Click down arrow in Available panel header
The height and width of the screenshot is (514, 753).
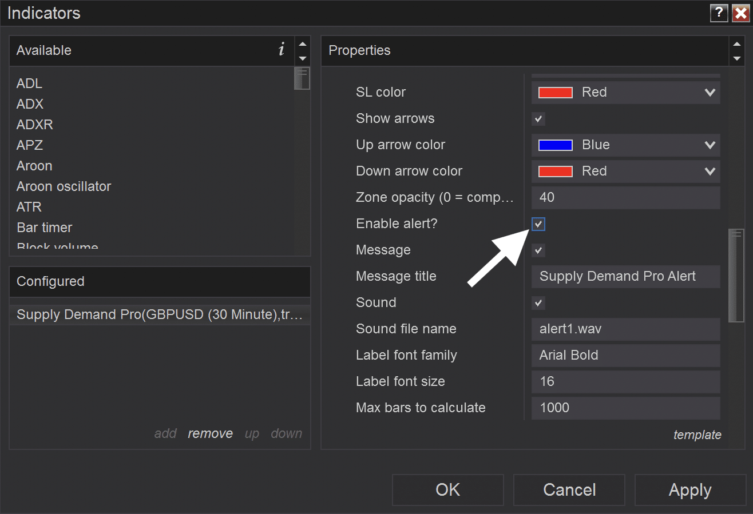303,58
